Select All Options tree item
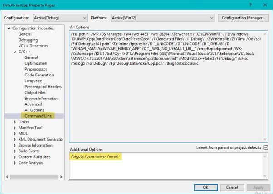The height and width of the screenshot is (194, 273). pos(34,110)
